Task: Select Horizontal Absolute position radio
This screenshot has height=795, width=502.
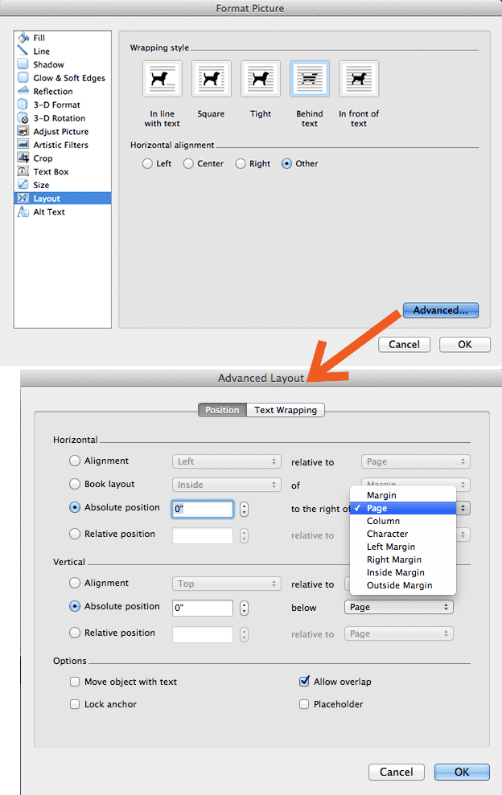Action: click(75, 507)
